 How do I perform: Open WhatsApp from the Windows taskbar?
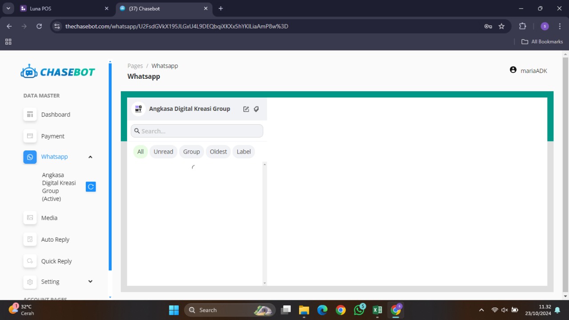click(x=359, y=310)
